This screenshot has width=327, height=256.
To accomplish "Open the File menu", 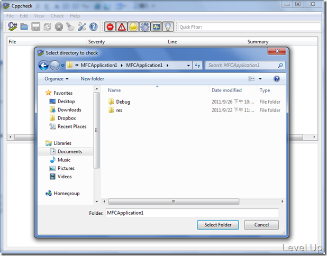I will pyautogui.click(x=10, y=16).
